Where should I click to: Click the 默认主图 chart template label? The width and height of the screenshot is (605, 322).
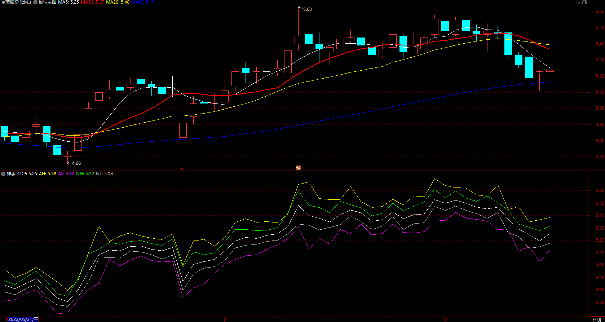tap(48, 2)
